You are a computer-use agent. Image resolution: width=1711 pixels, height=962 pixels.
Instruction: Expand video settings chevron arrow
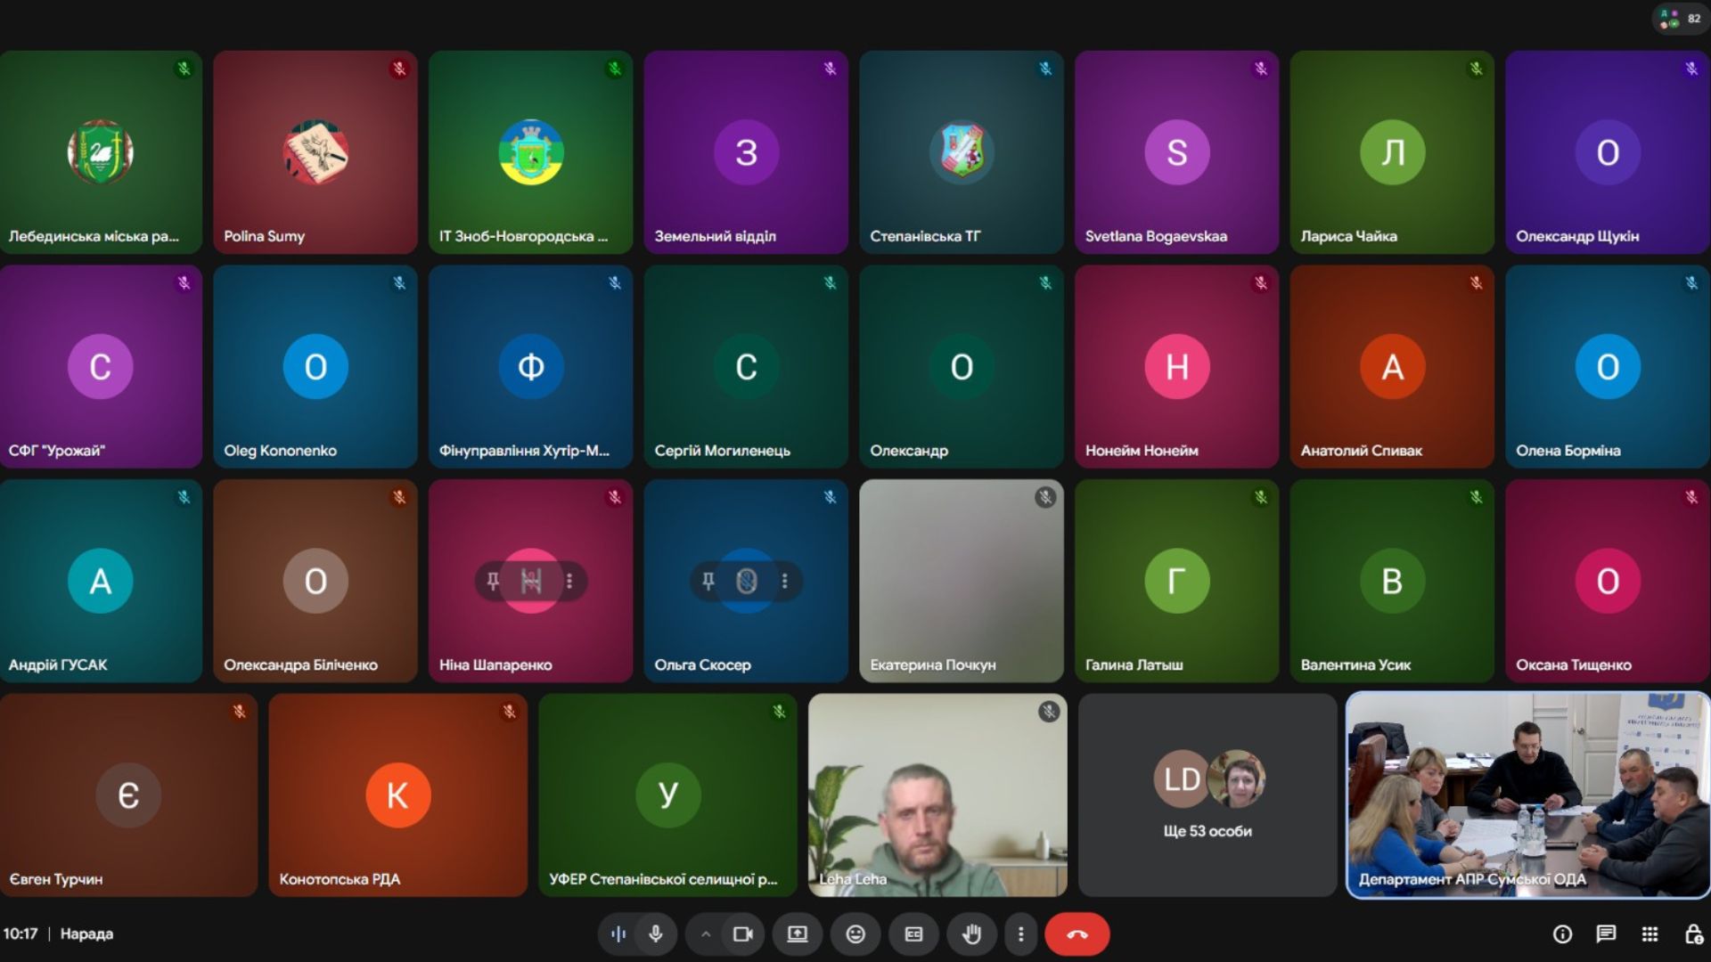click(705, 933)
